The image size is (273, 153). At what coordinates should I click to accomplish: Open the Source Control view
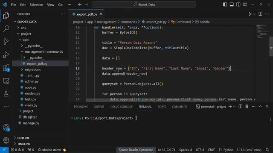(x=6, y=42)
